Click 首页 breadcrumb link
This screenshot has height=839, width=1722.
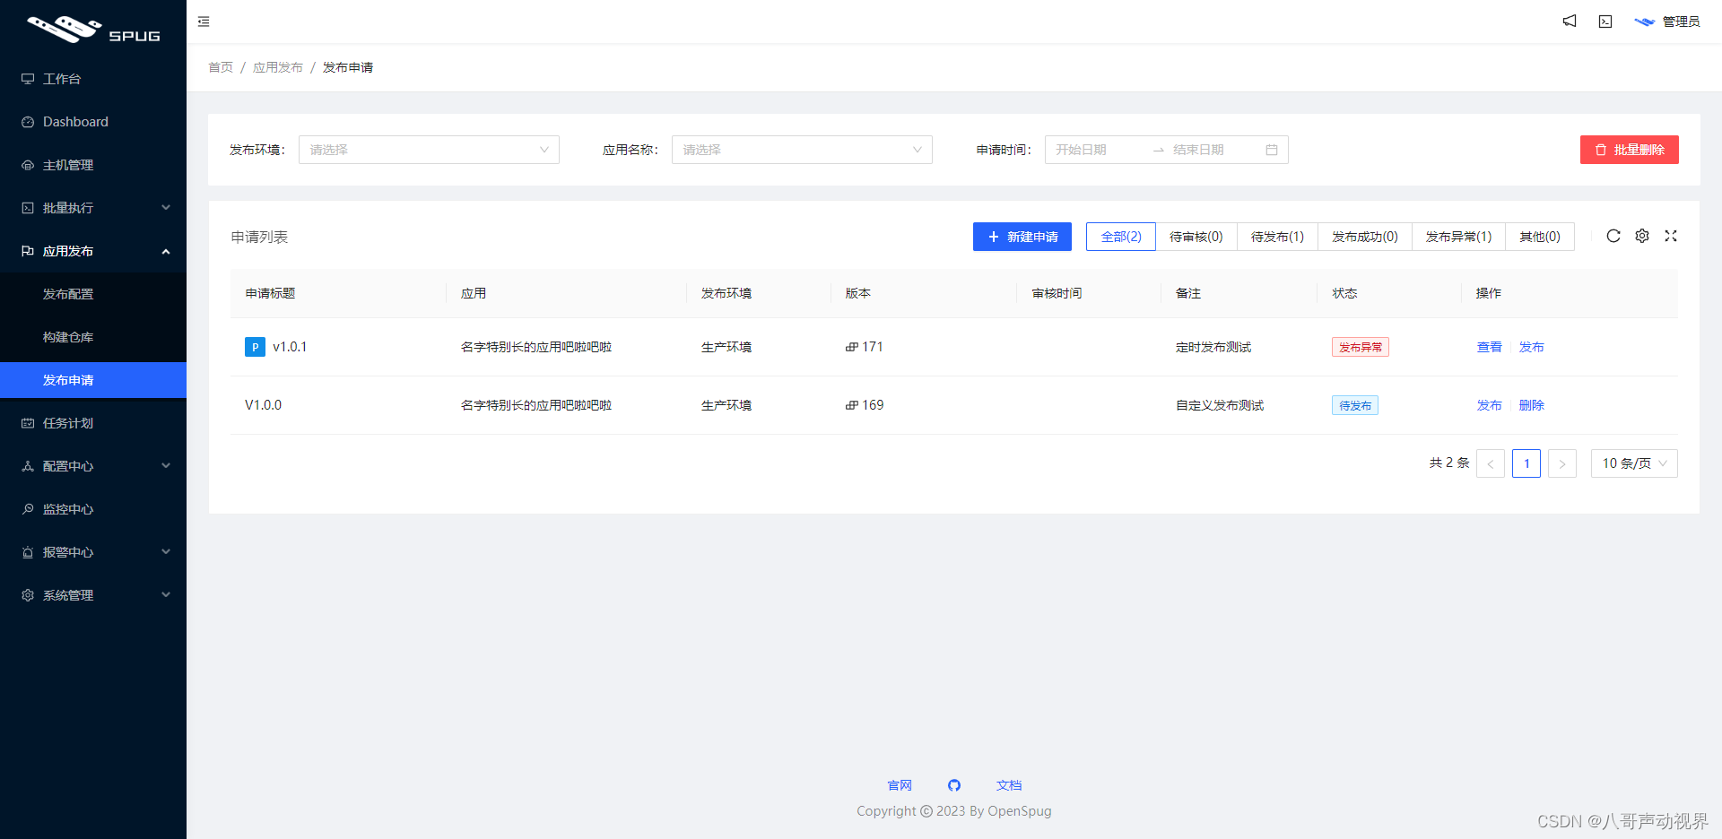(x=221, y=67)
